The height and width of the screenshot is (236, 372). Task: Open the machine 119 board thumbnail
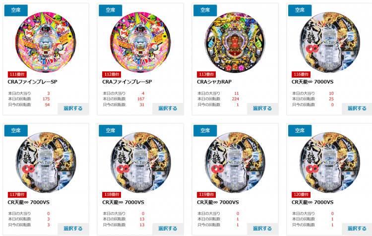click(235, 163)
